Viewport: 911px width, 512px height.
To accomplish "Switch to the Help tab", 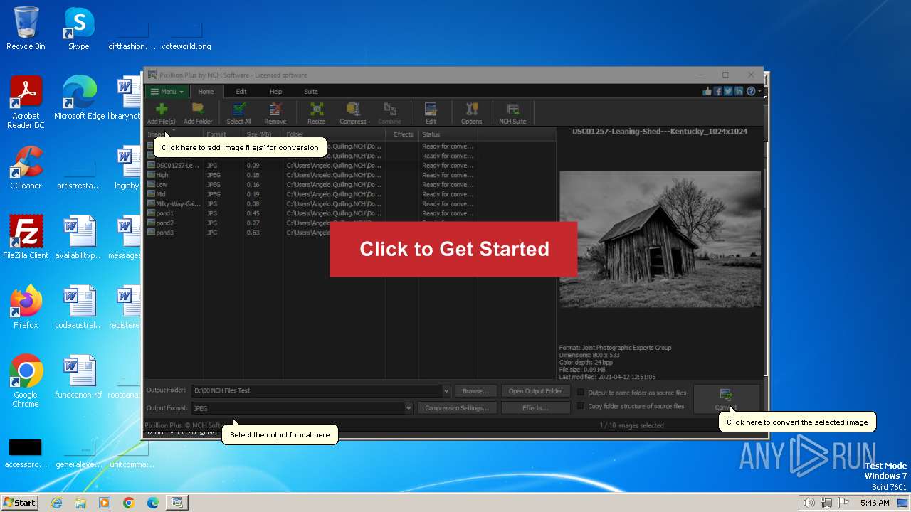I will (275, 92).
